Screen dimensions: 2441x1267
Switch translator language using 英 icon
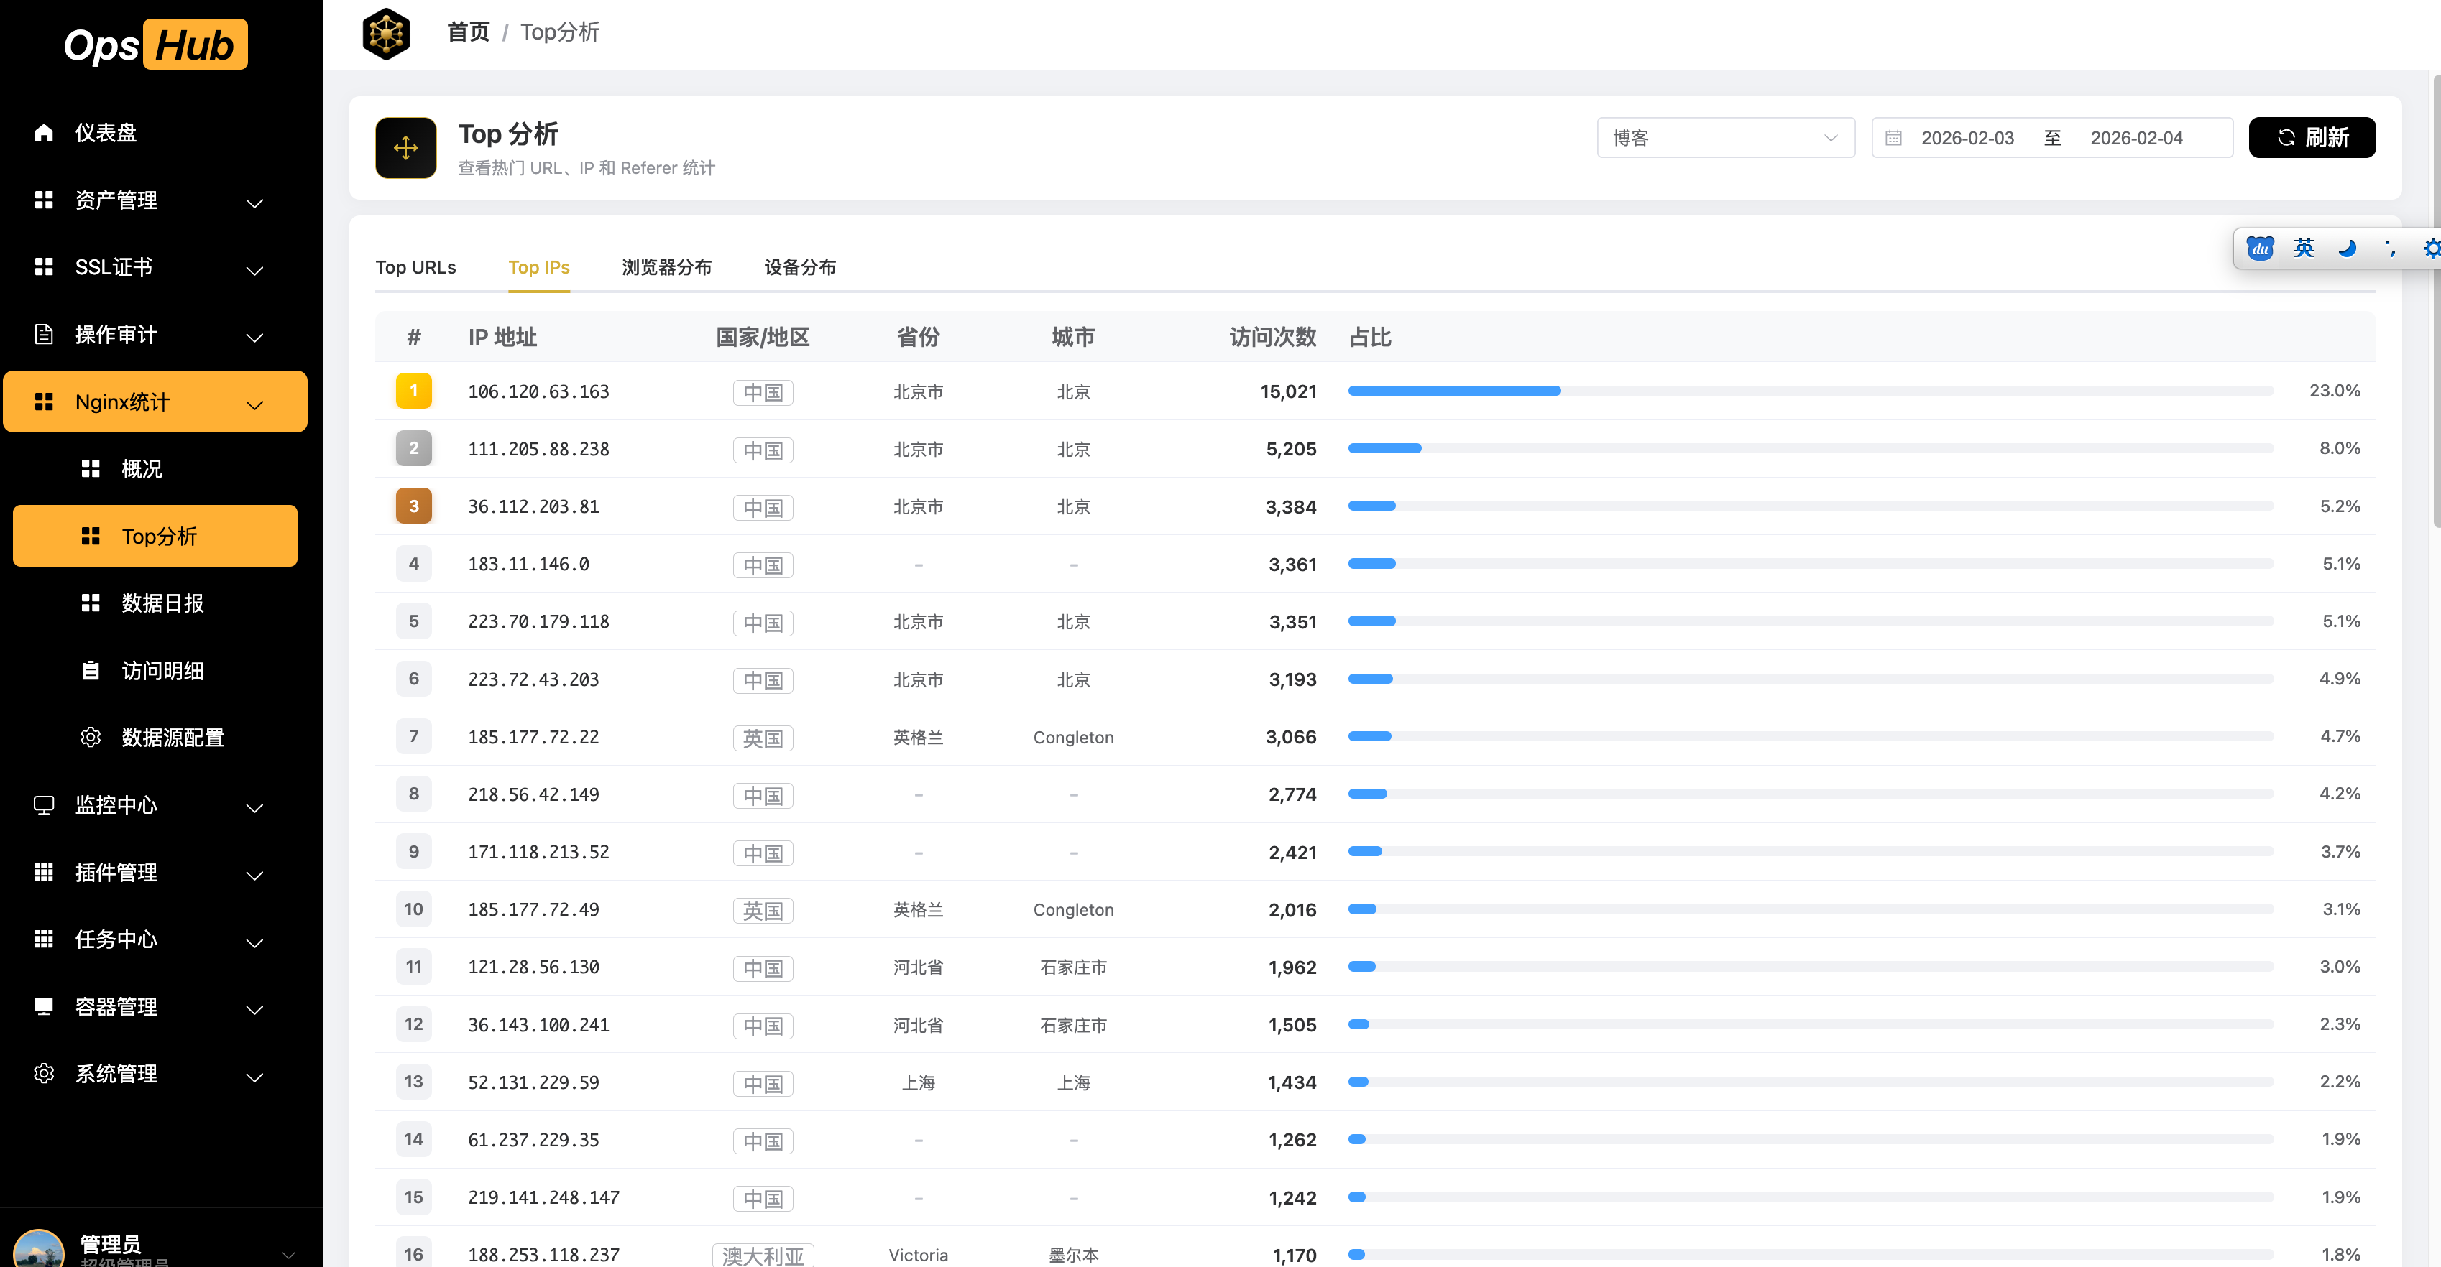point(2304,248)
